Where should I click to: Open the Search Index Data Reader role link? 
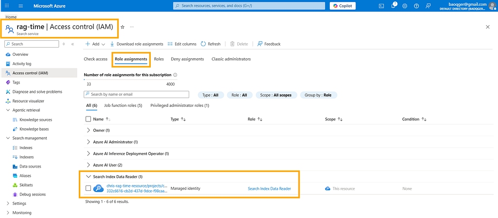269,188
